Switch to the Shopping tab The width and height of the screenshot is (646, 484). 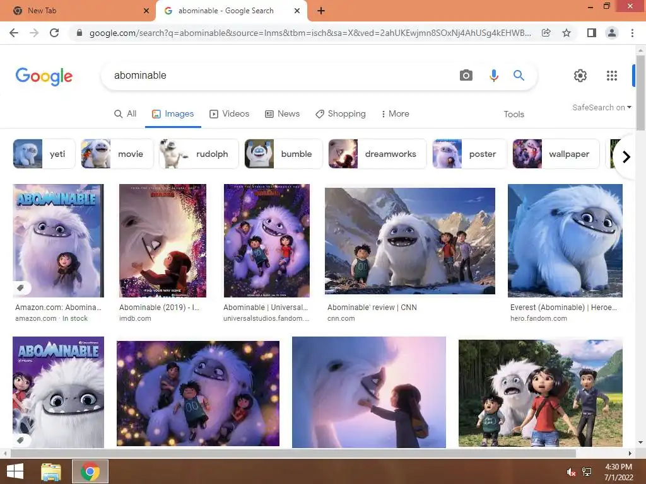(341, 114)
